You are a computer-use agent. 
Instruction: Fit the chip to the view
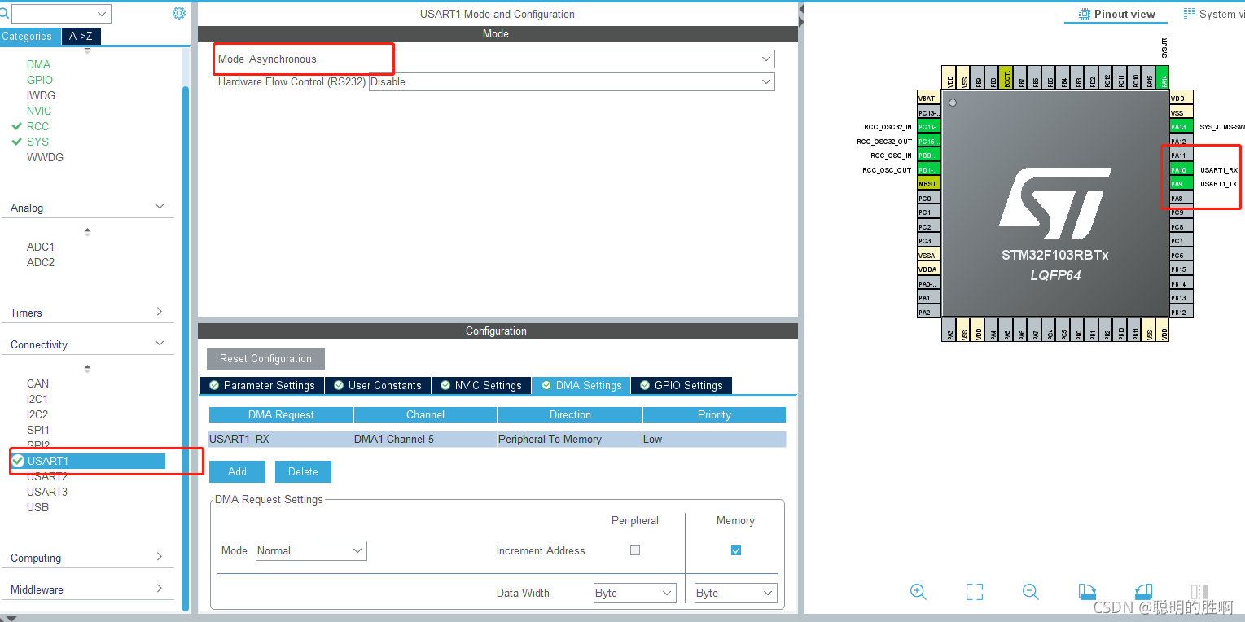coord(975,592)
